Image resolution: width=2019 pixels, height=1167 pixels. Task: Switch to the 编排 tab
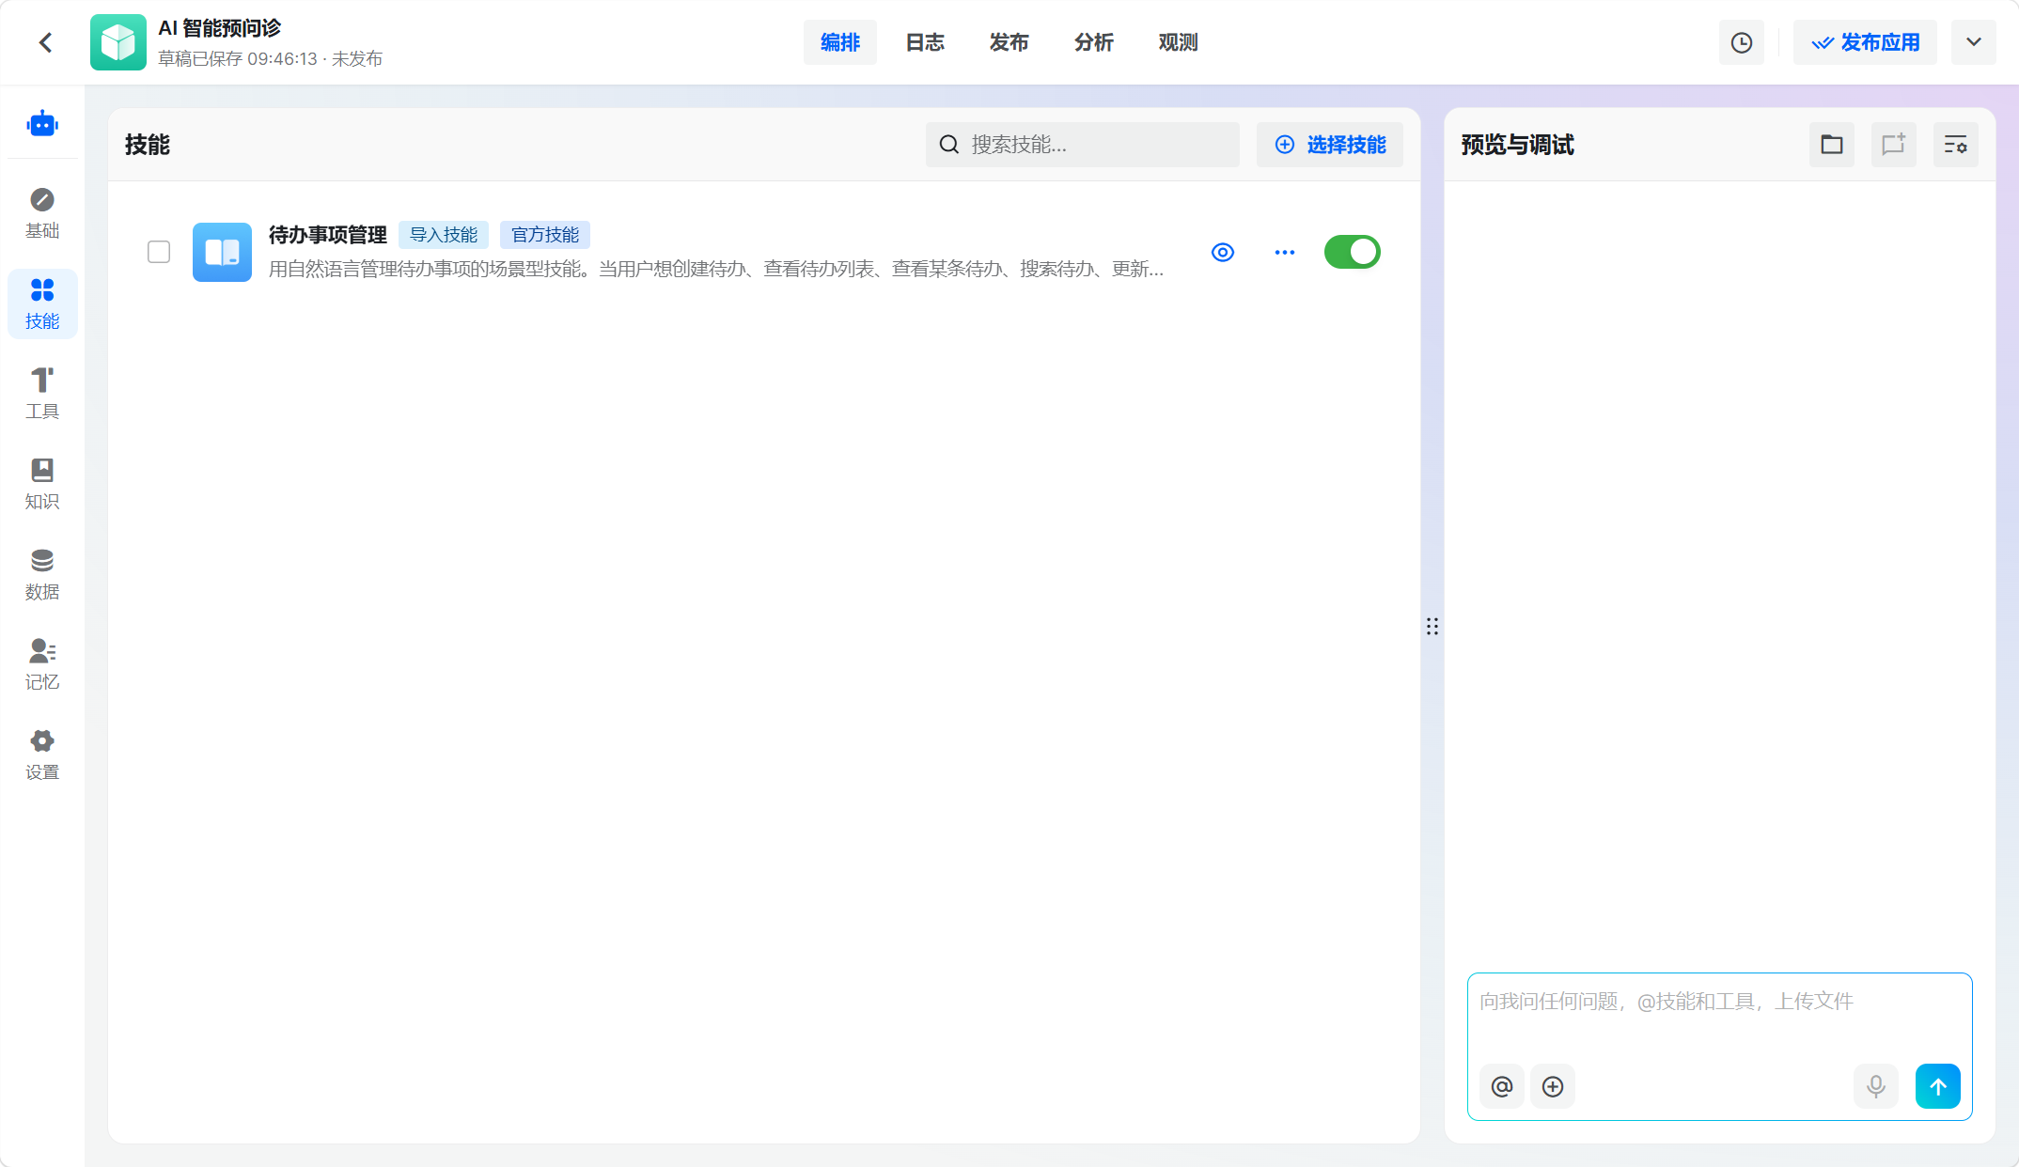[840, 42]
